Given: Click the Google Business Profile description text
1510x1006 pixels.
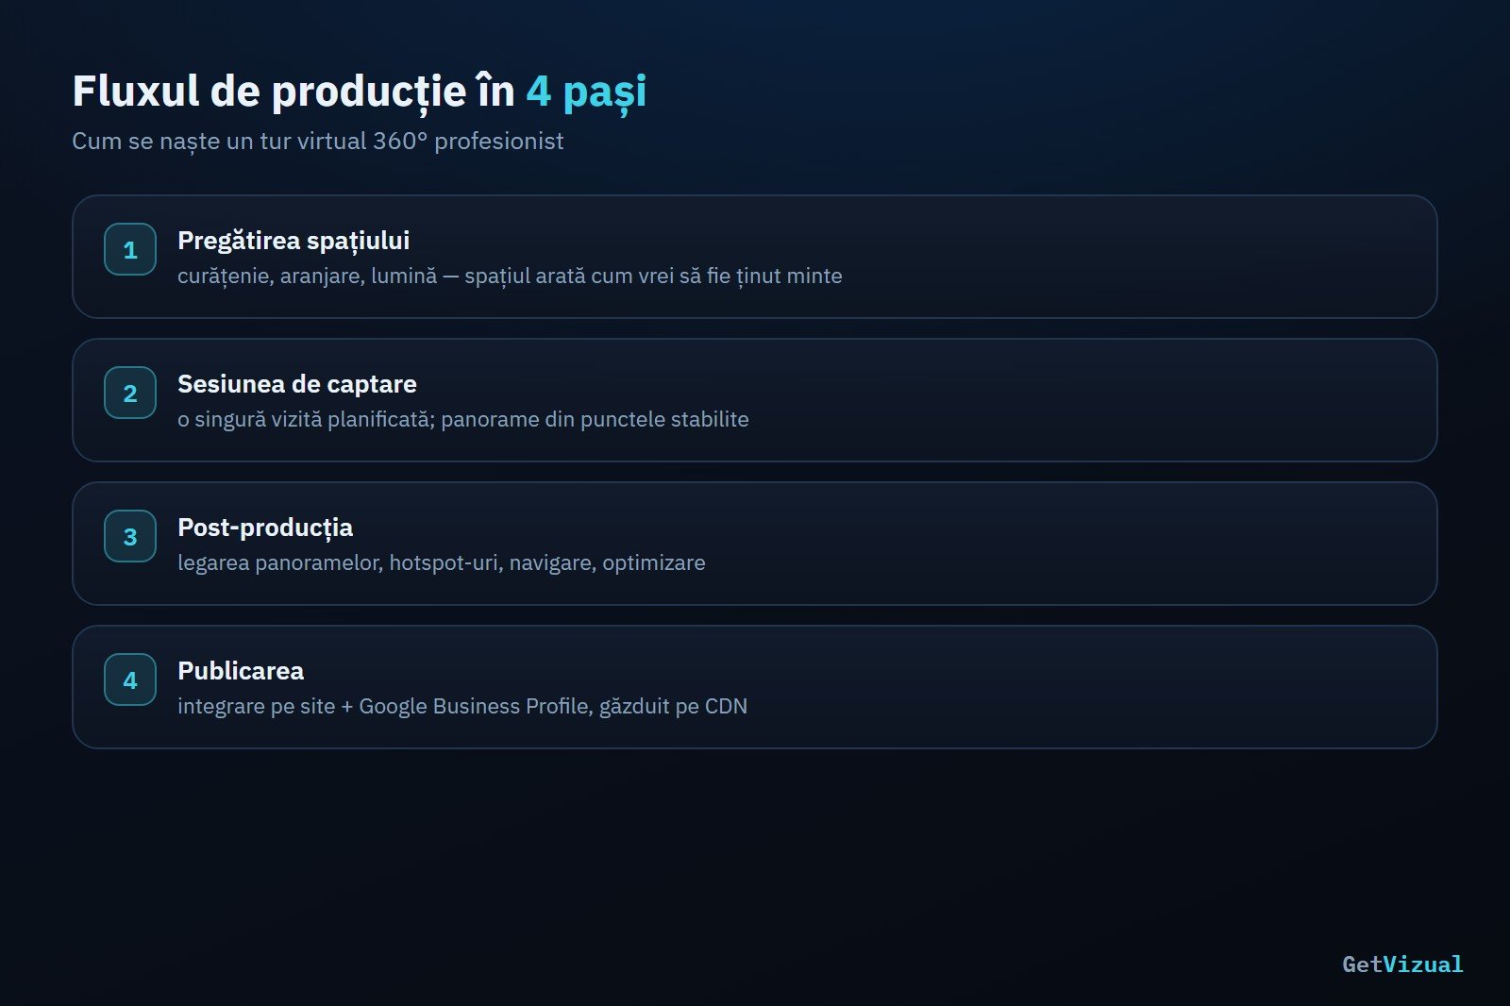Looking at the screenshot, I should point(462,706).
